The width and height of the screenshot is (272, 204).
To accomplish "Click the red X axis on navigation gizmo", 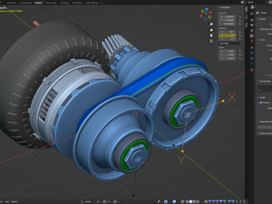I will (211, 12).
